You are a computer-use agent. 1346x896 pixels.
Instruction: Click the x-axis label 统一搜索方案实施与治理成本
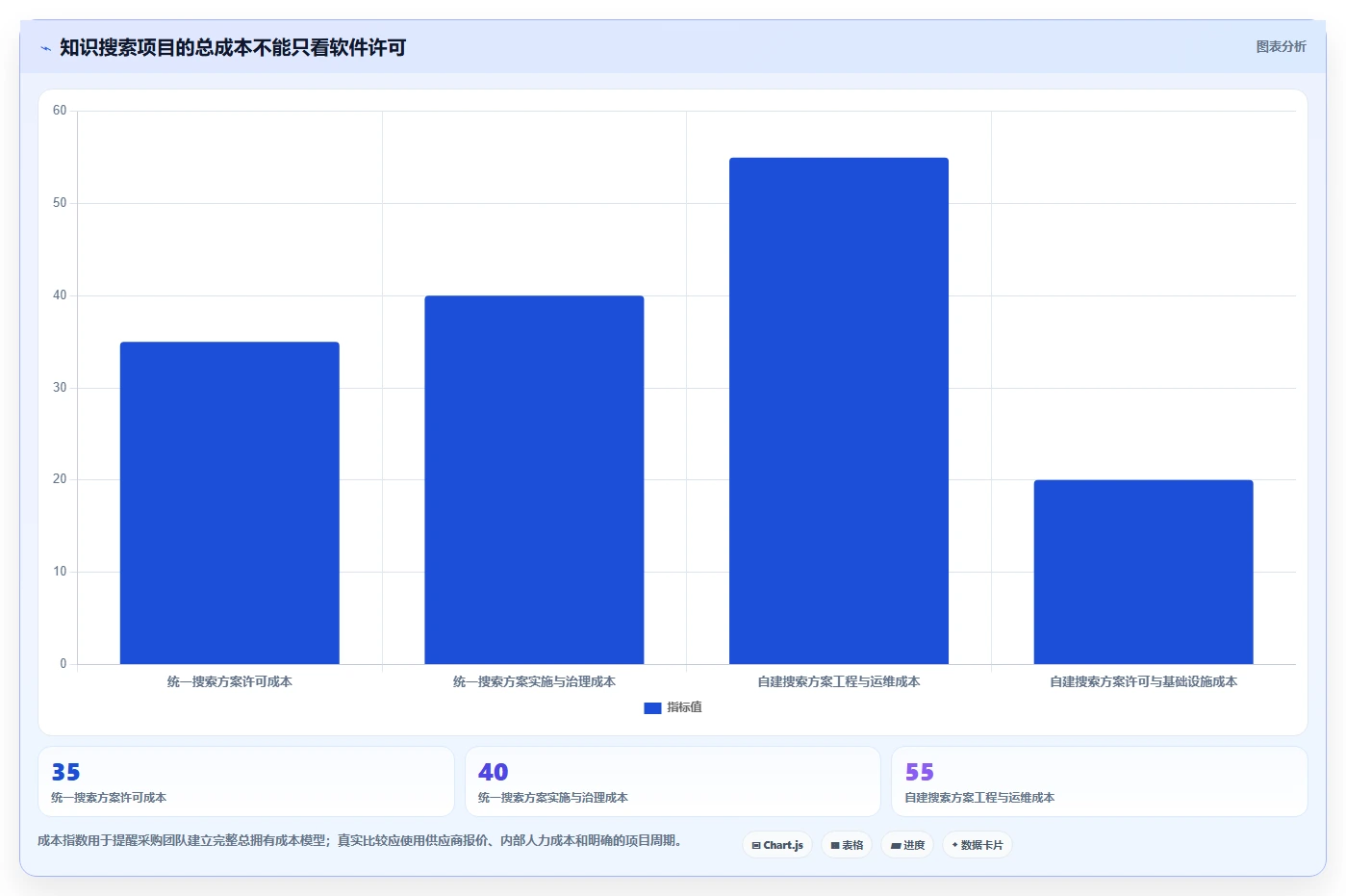[x=534, y=681]
